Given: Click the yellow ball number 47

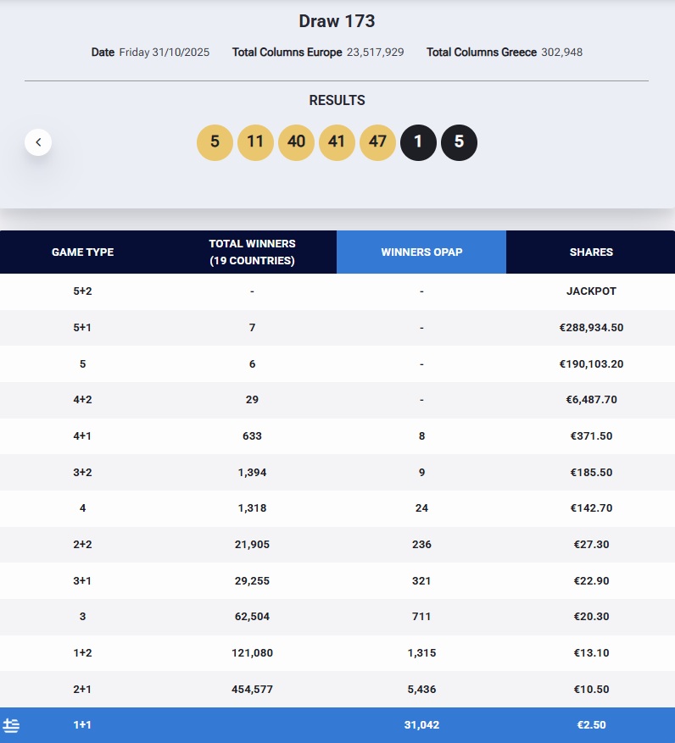Looking at the screenshot, I should 377,141.
